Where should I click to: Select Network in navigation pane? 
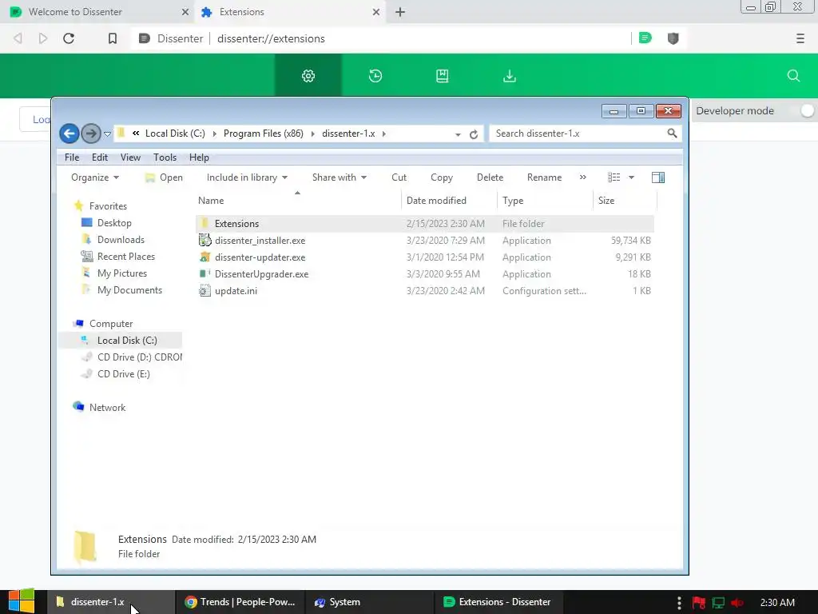[x=107, y=407]
